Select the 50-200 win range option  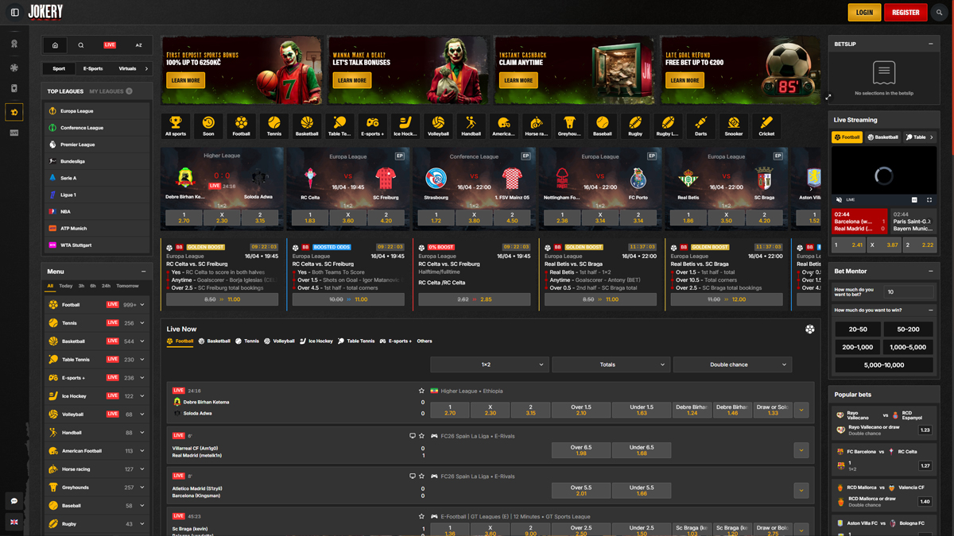(x=908, y=329)
